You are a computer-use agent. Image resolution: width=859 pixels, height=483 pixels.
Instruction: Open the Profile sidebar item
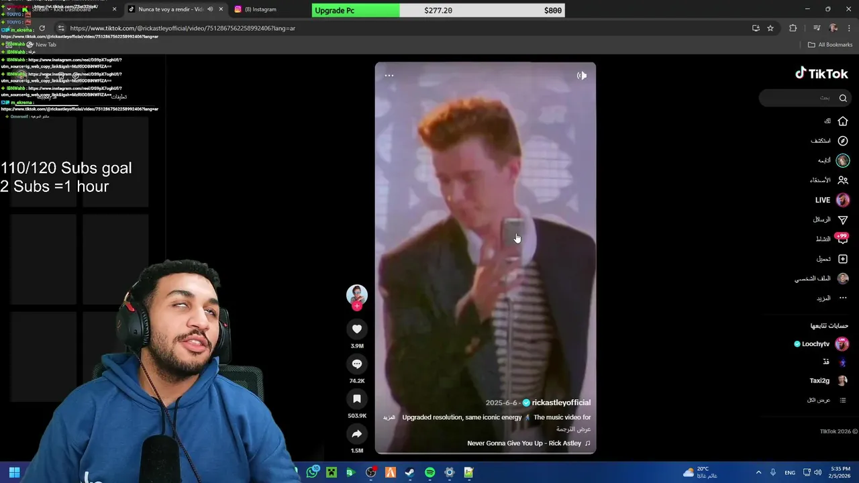pos(821,278)
